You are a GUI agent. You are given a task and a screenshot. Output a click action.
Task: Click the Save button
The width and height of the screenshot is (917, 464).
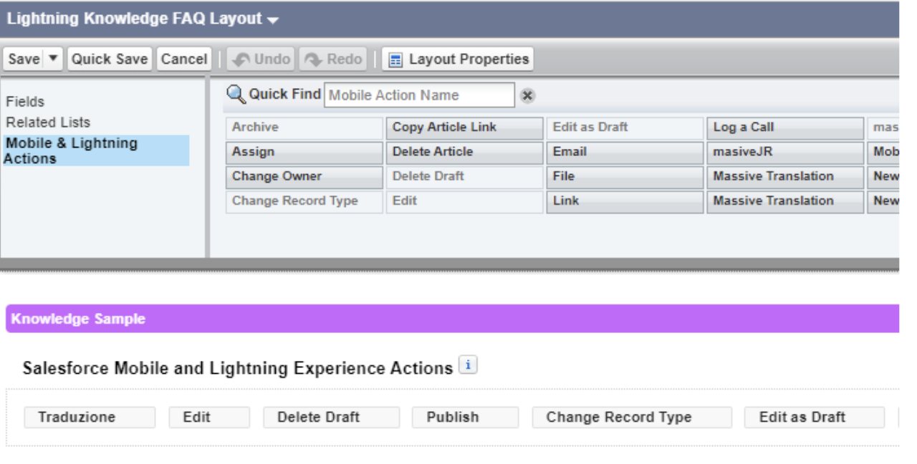(x=24, y=59)
